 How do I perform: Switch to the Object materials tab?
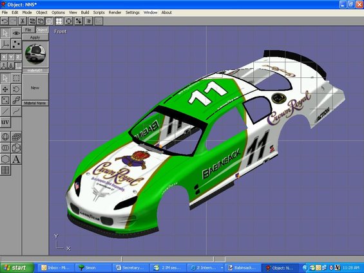pyautogui.click(x=42, y=30)
